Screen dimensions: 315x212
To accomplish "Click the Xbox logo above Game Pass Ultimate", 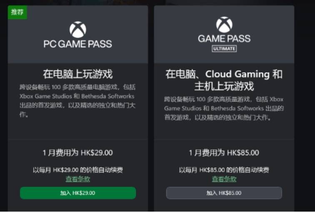I will (x=224, y=25).
